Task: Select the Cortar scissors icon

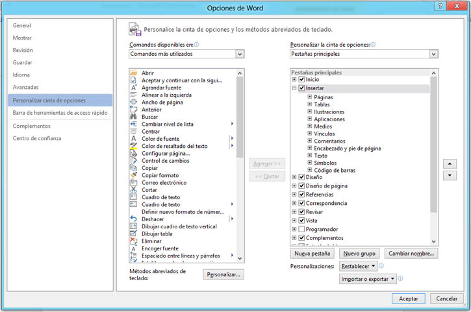Action: pos(134,189)
